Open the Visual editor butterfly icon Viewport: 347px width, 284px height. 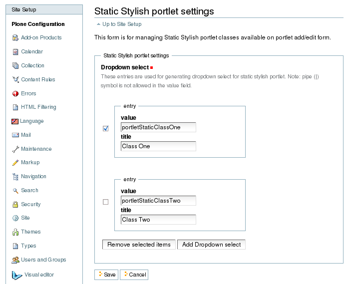pos(17,275)
